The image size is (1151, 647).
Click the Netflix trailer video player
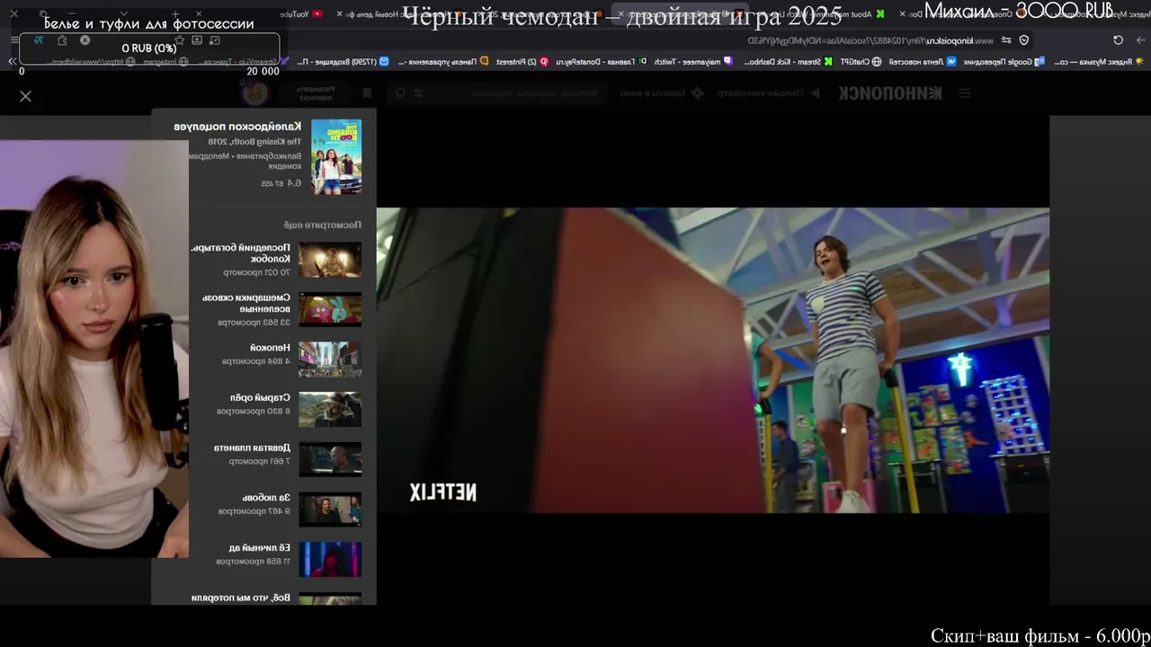712,360
